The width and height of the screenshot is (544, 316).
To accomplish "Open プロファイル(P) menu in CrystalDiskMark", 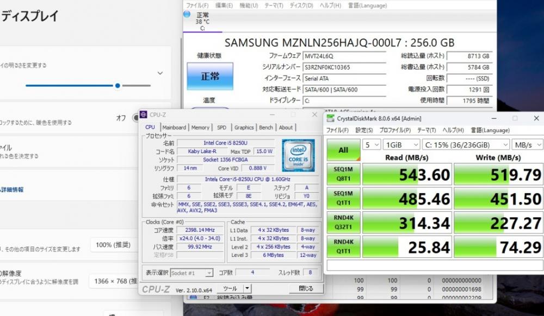I will click(x=395, y=130).
